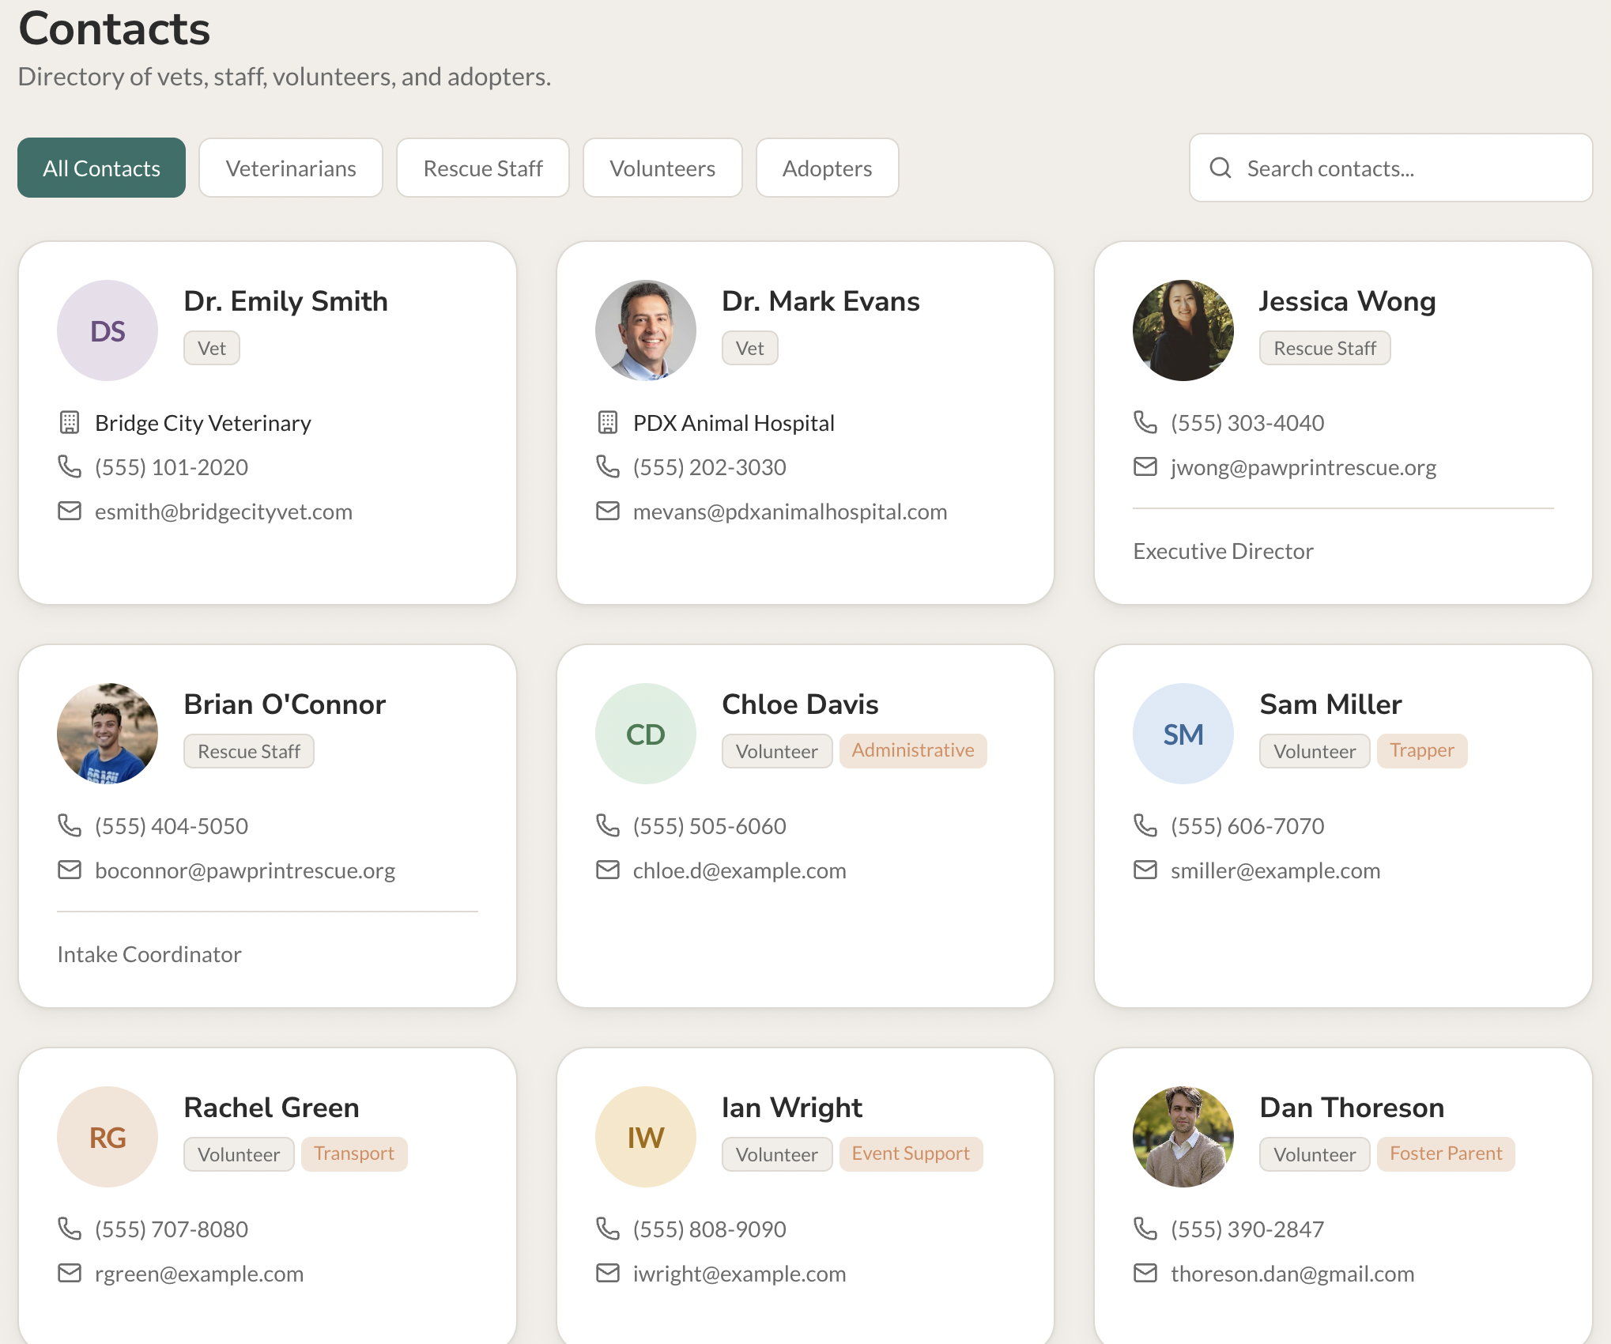Click Brian O'Connor's profile photo
Screen dimensions: 1611x1344
pos(108,734)
